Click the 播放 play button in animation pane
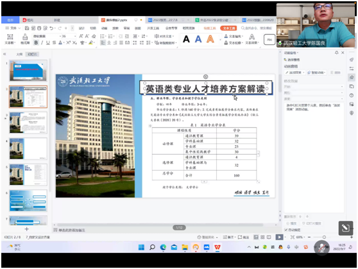This screenshot has width=358, height=269. (291, 223)
